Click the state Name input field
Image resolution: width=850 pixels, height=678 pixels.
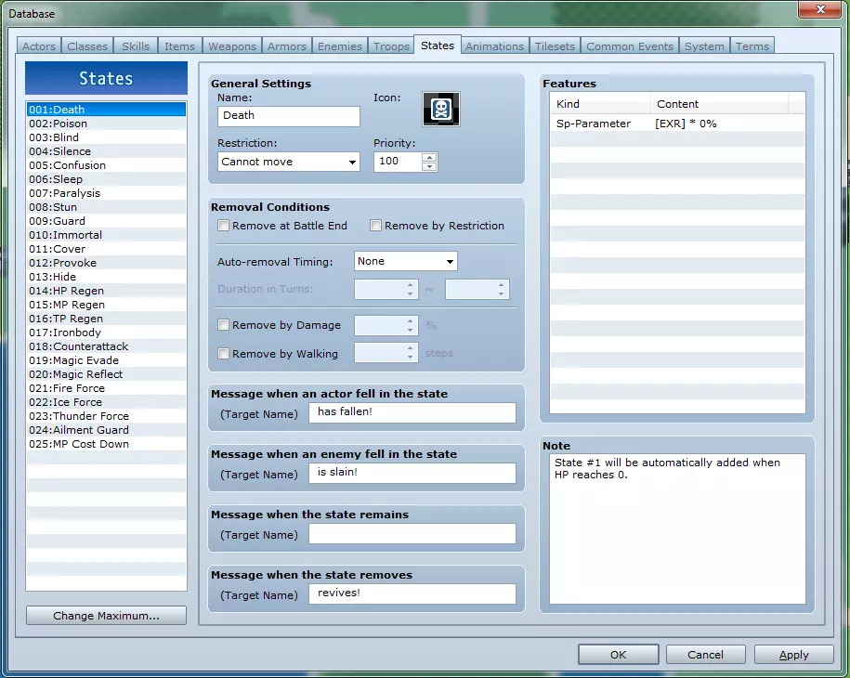click(x=289, y=116)
